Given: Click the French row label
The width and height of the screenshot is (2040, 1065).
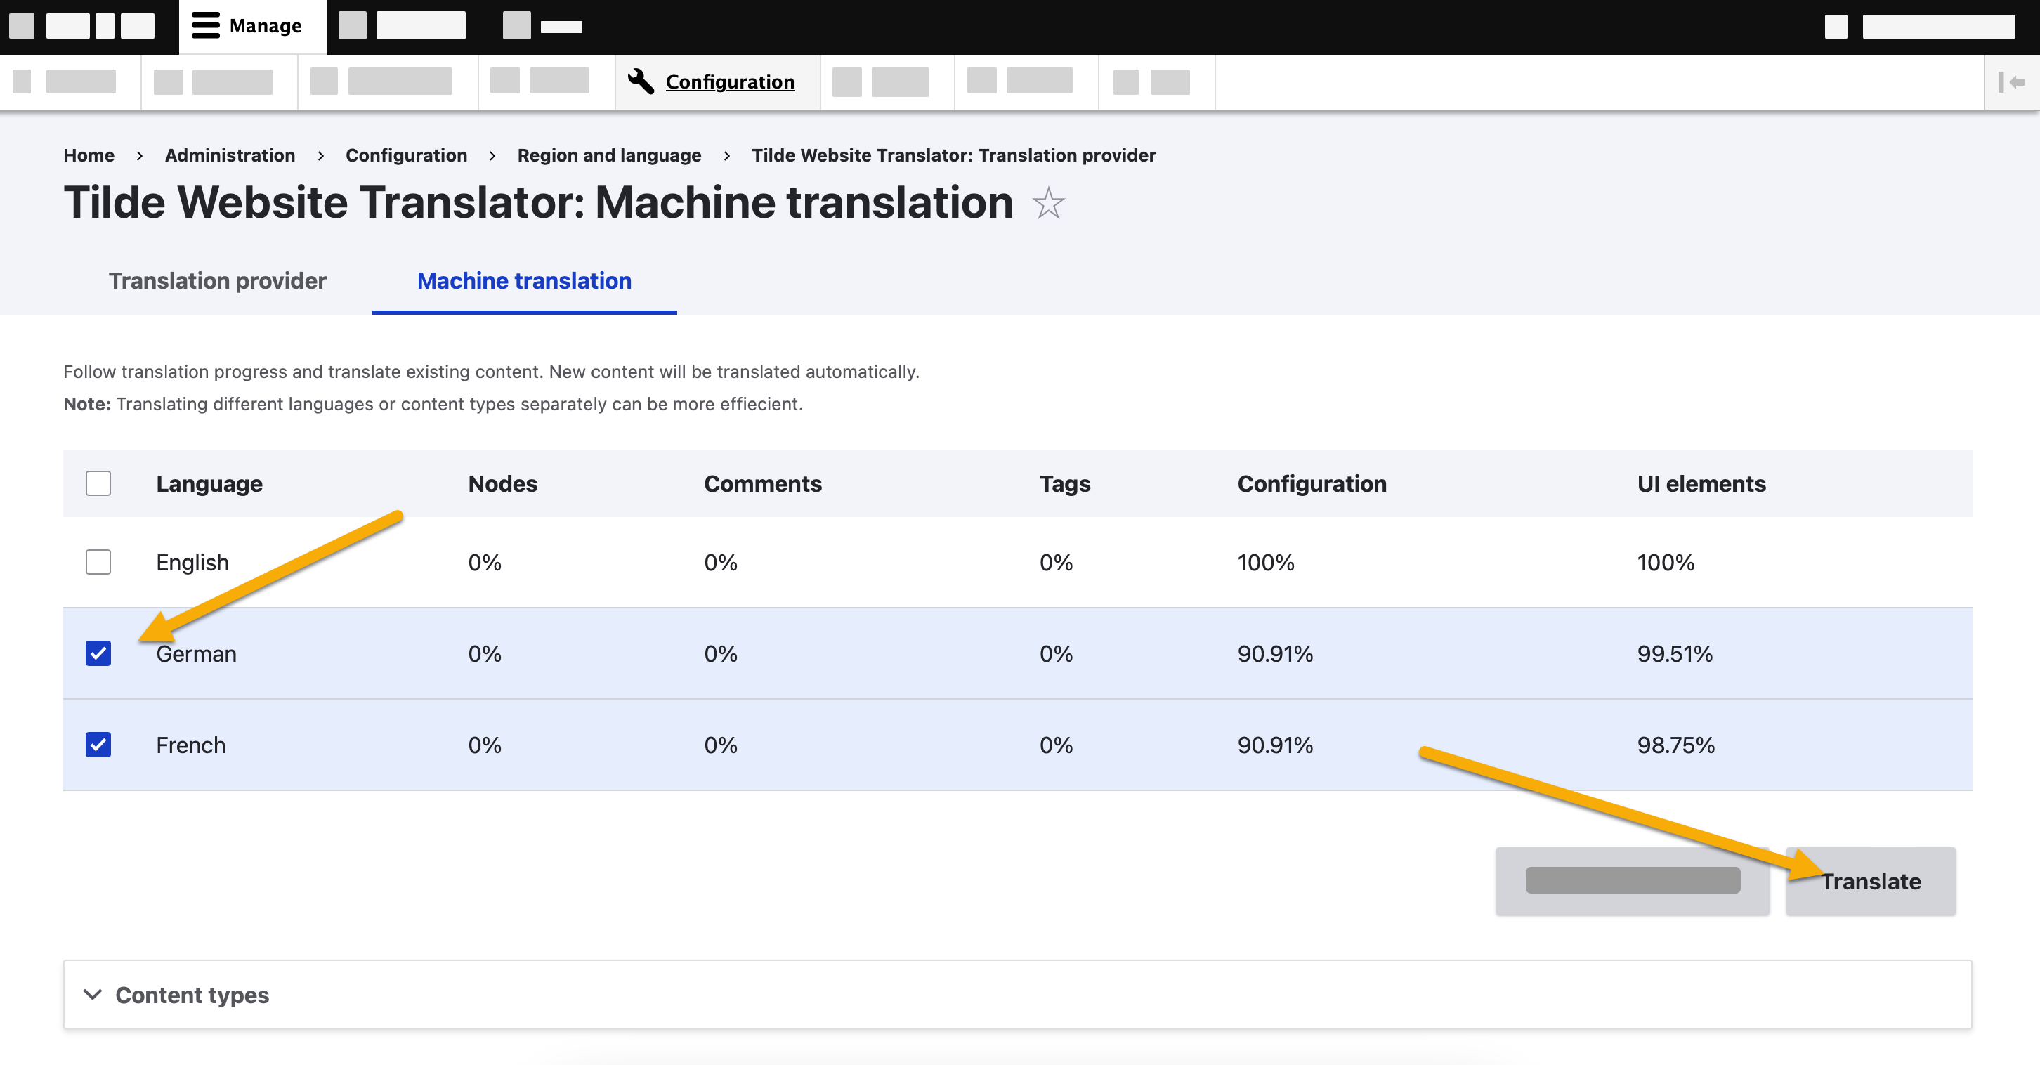Looking at the screenshot, I should coord(191,745).
